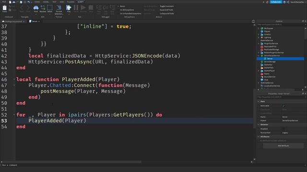Image resolution: width=307 pixels, height=172 pixels.
Task: Select Never break-on-error option
Action: pos(122,6)
